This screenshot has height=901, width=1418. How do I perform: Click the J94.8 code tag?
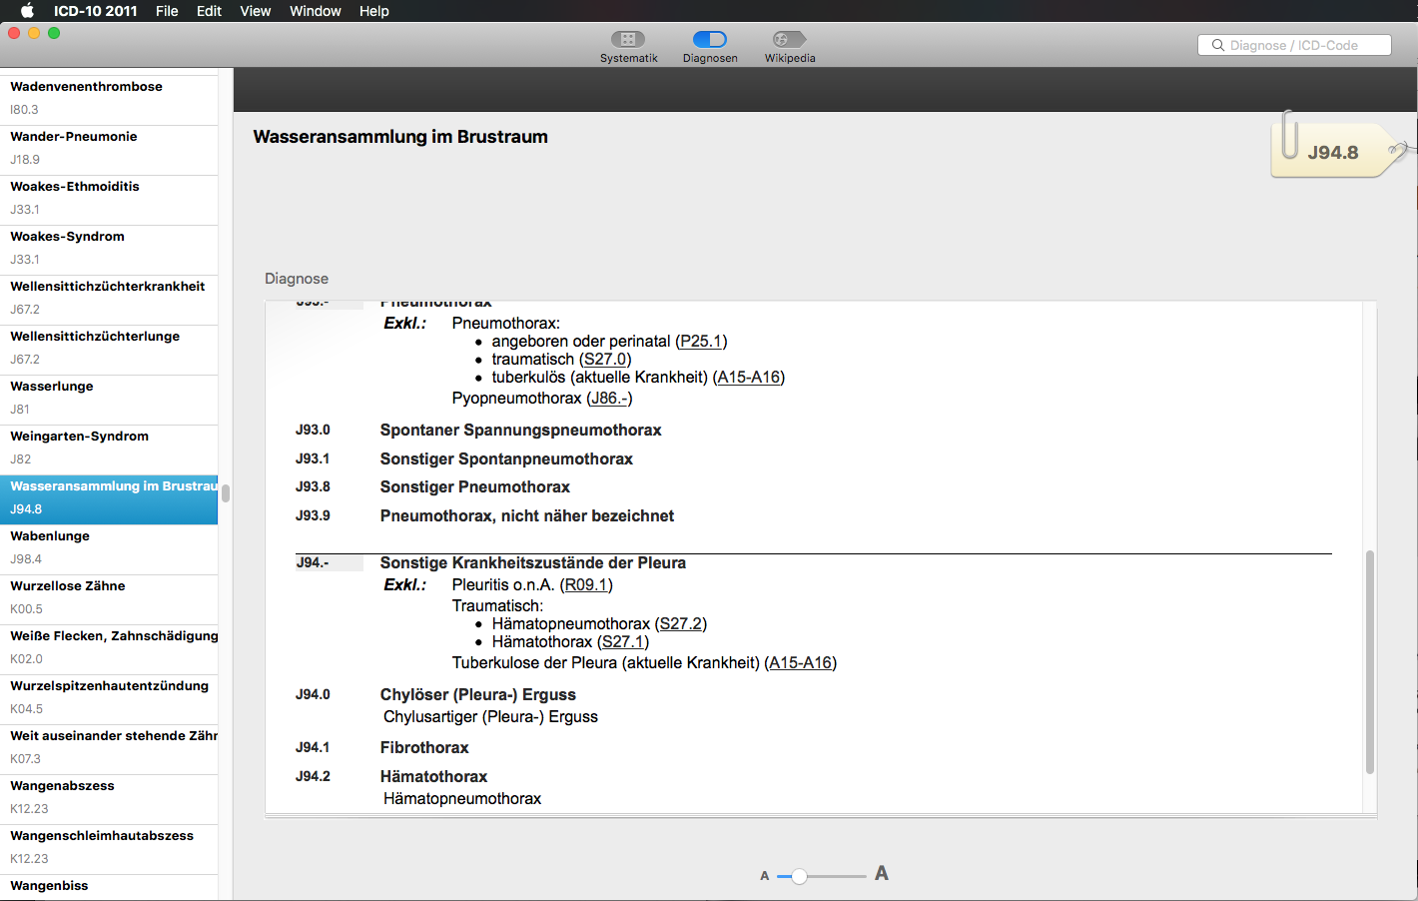1335,152
